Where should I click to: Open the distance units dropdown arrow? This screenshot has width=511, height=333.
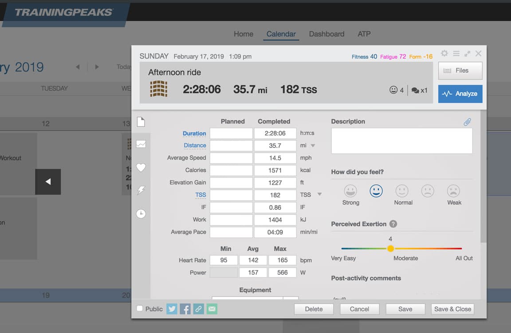click(x=313, y=146)
